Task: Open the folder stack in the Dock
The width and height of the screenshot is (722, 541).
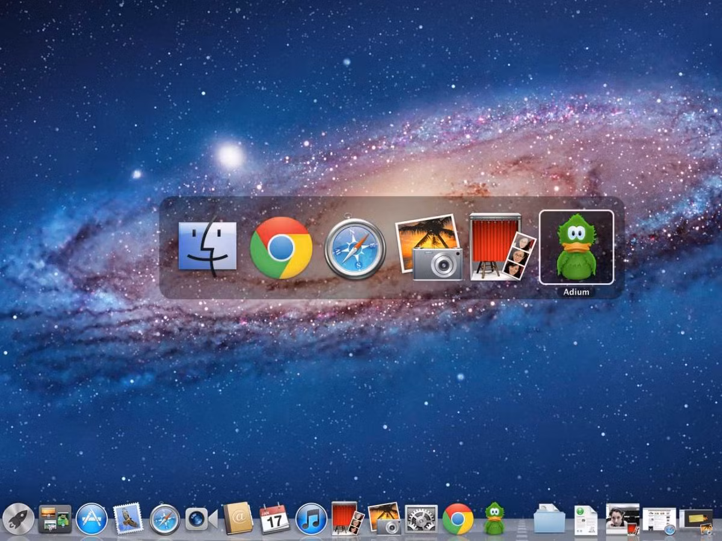Action: tap(549, 518)
